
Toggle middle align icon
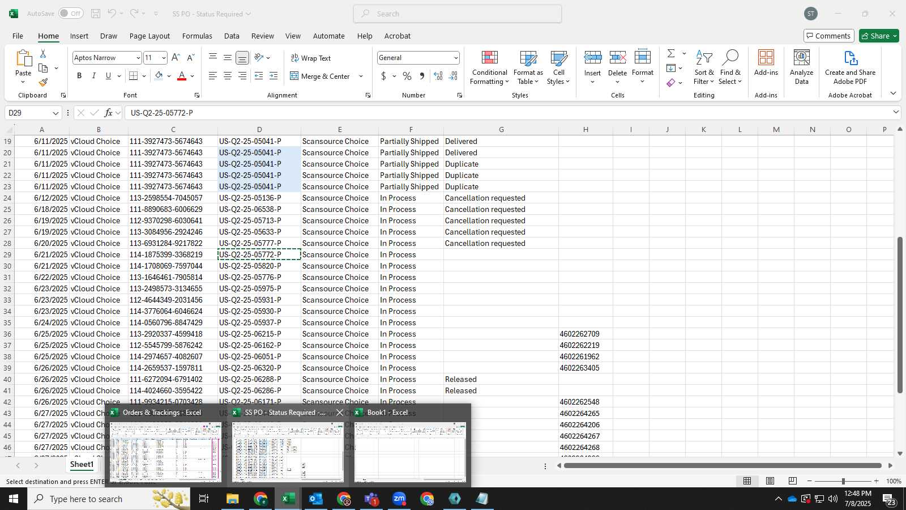pyautogui.click(x=228, y=57)
